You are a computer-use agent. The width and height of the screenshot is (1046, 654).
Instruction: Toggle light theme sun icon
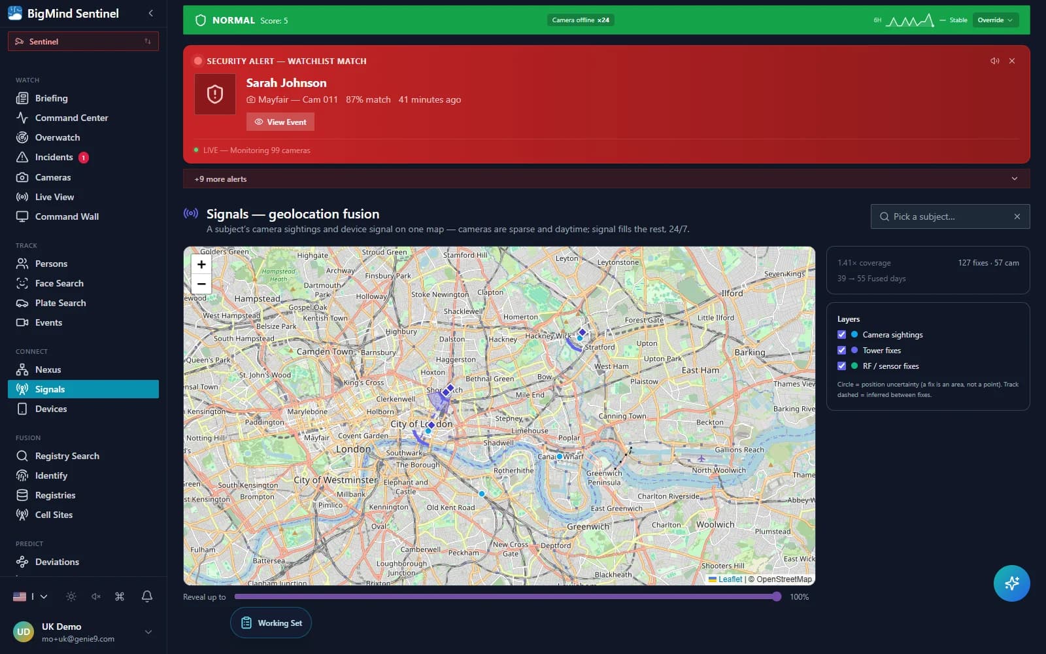click(x=71, y=596)
